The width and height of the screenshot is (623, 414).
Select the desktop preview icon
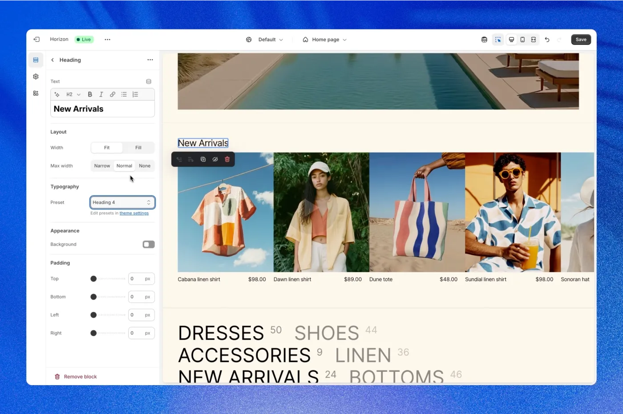click(511, 40)
